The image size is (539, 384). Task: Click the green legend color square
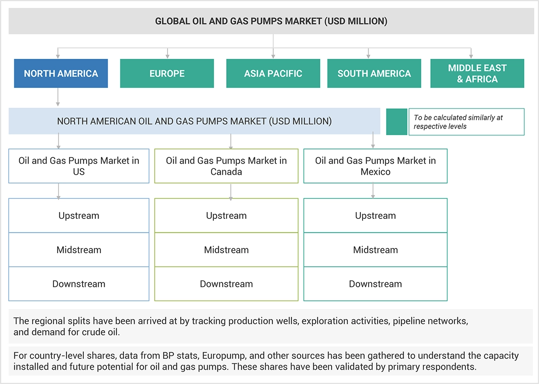coord(396,122)
